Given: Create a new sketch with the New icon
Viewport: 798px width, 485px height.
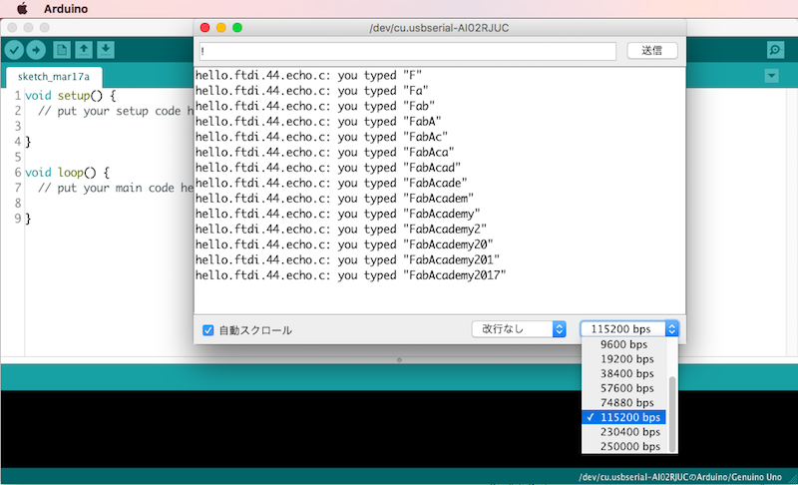Looking at the screenshot, I should tap(62, 50).
